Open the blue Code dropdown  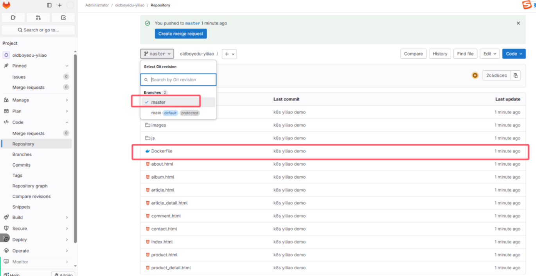(x=514, y=54)
